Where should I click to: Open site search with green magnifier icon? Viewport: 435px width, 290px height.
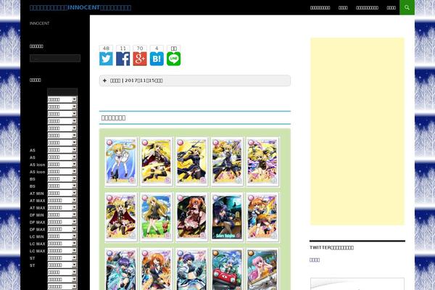(407, 7)
